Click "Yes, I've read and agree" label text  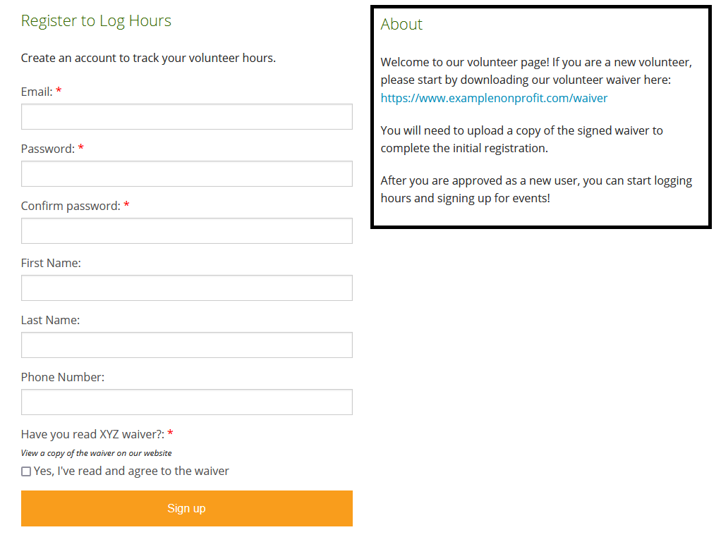(x=131, y=471)
